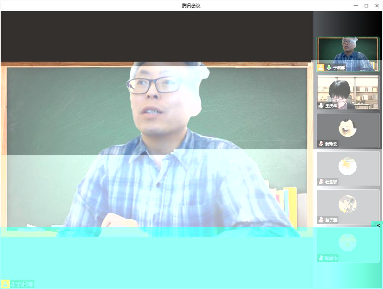Click the orange host icon on 于君博's thumbnail
Screen dimensions: 383x289
(x=321, y=67)
